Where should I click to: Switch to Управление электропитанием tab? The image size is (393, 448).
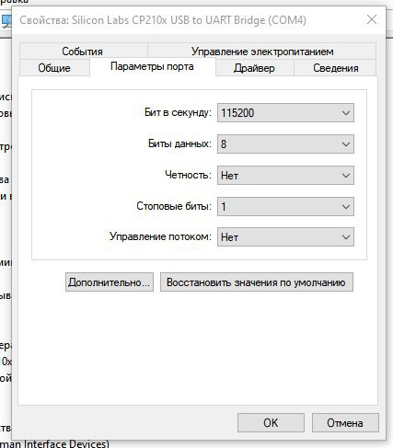(x=262, y=52)
